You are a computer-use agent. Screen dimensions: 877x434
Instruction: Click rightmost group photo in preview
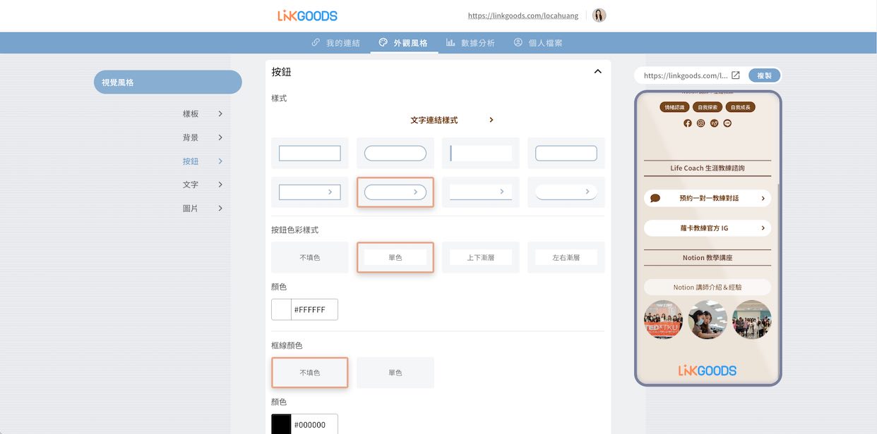click(752, 320)
